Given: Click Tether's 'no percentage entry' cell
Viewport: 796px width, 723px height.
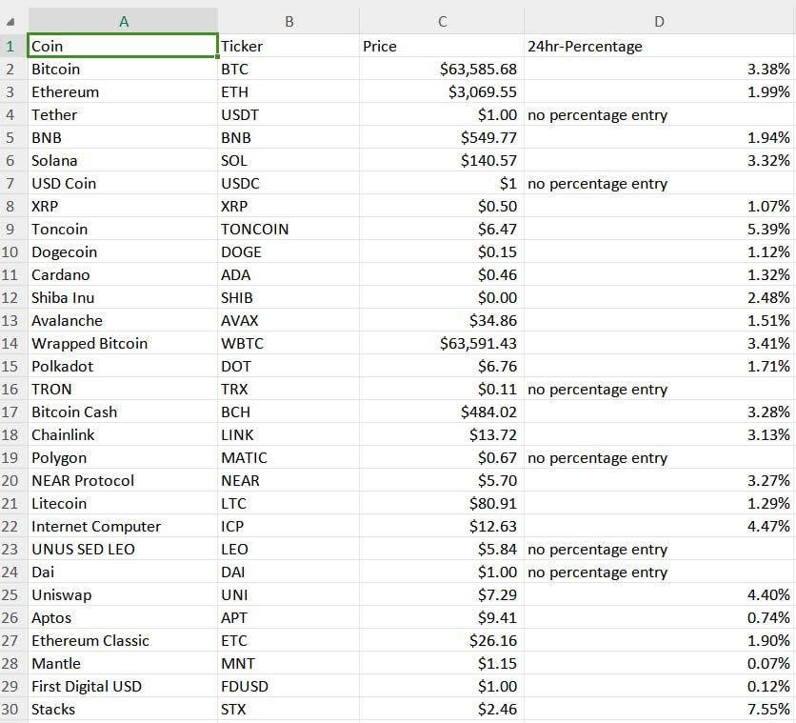Looking at the screenshot, I should pos(659,114).
